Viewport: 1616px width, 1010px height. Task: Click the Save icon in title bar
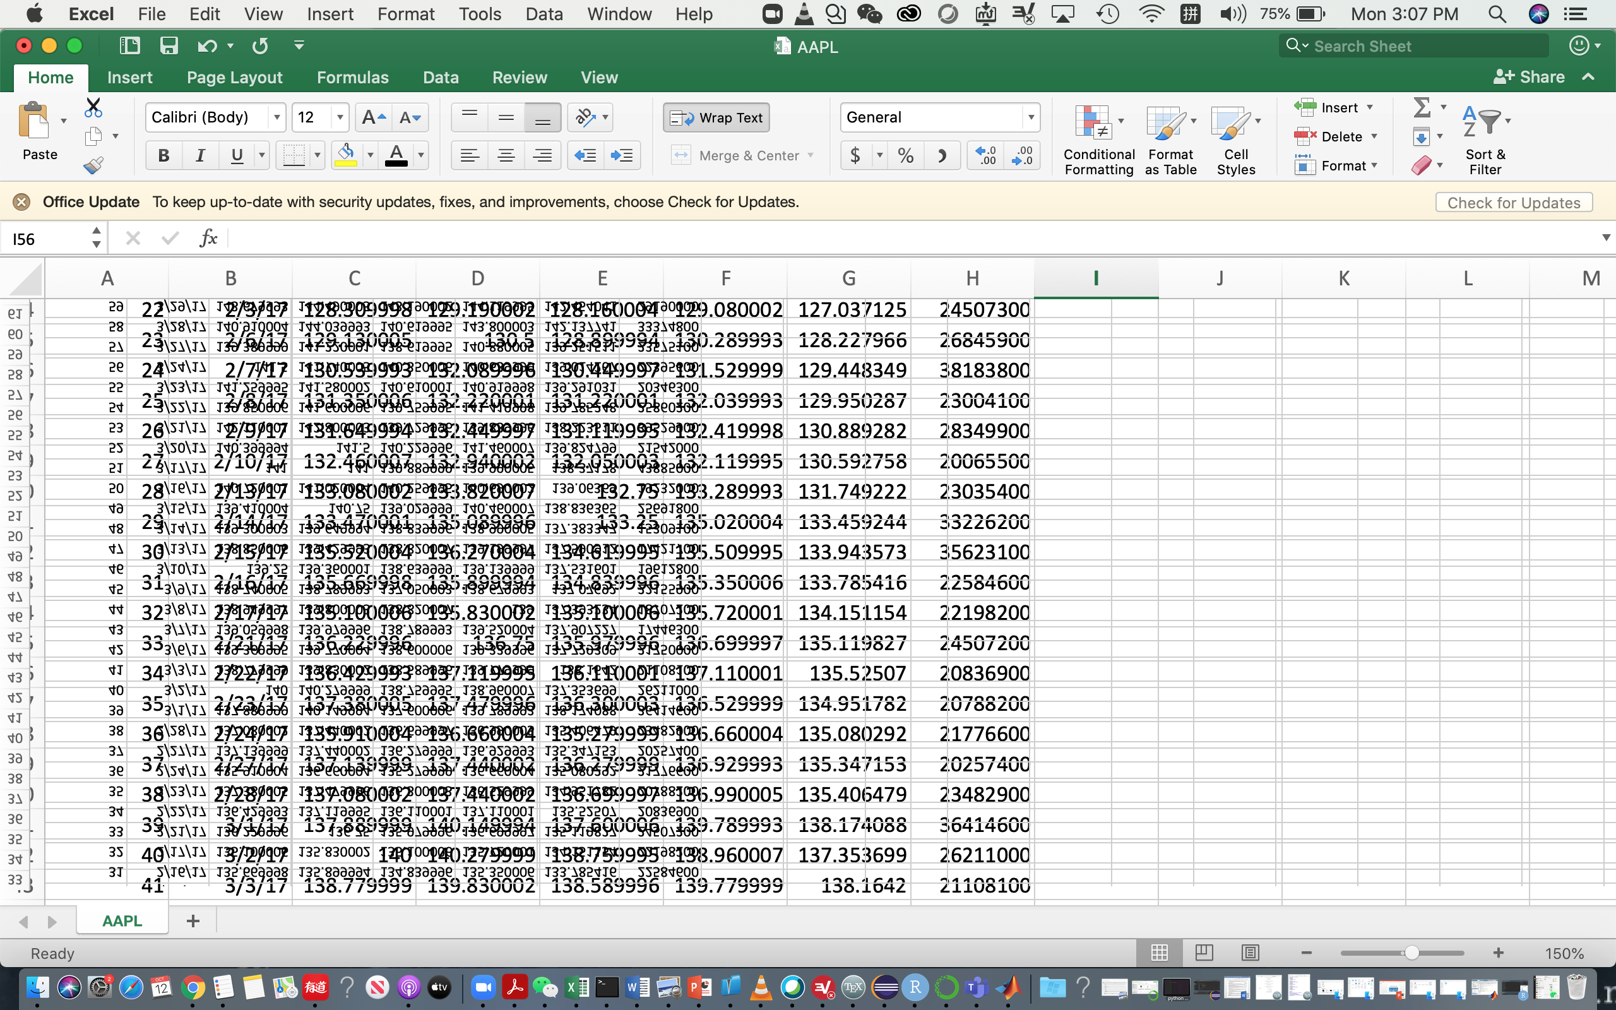point(169,45)
